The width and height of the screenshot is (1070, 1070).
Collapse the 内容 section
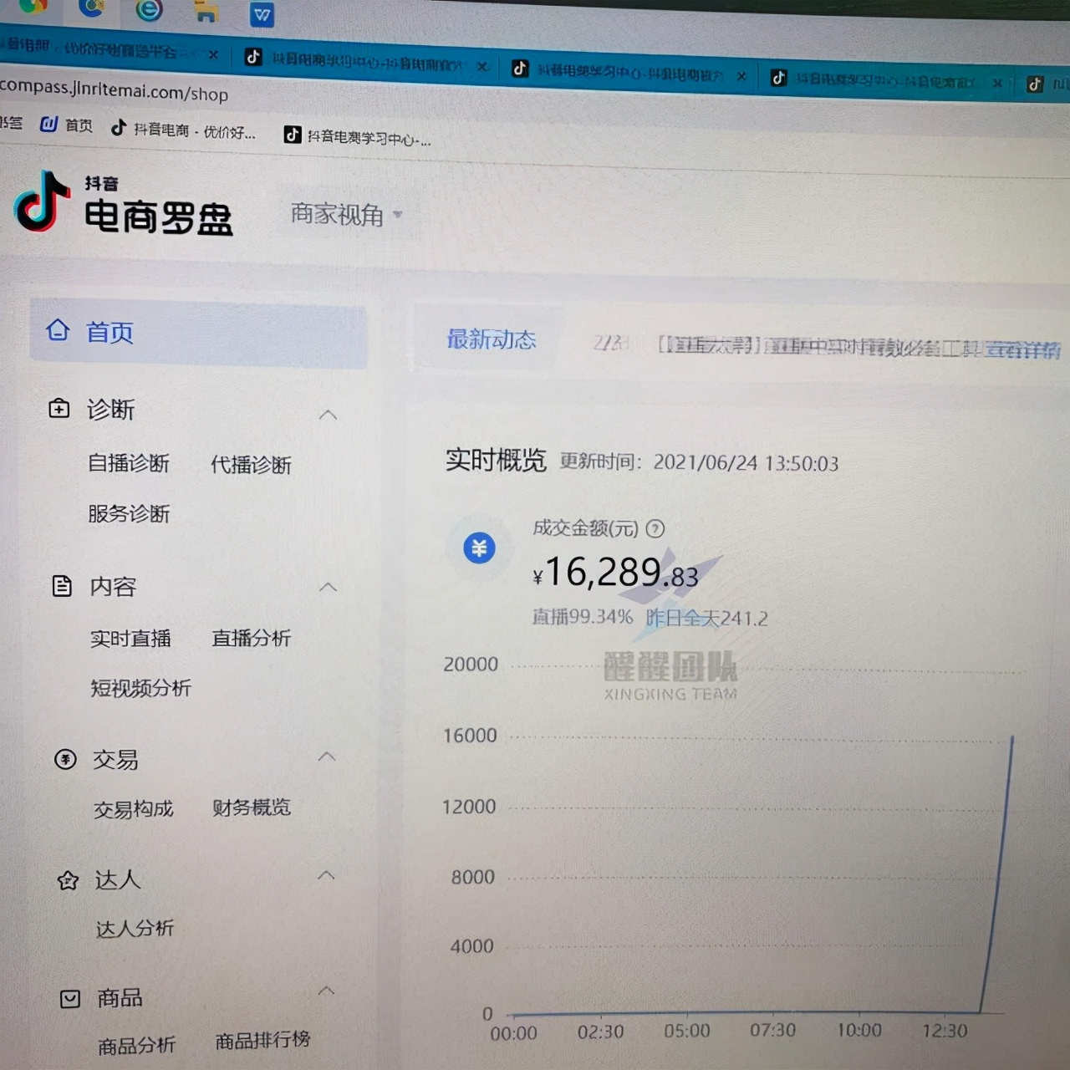(327, 587)
